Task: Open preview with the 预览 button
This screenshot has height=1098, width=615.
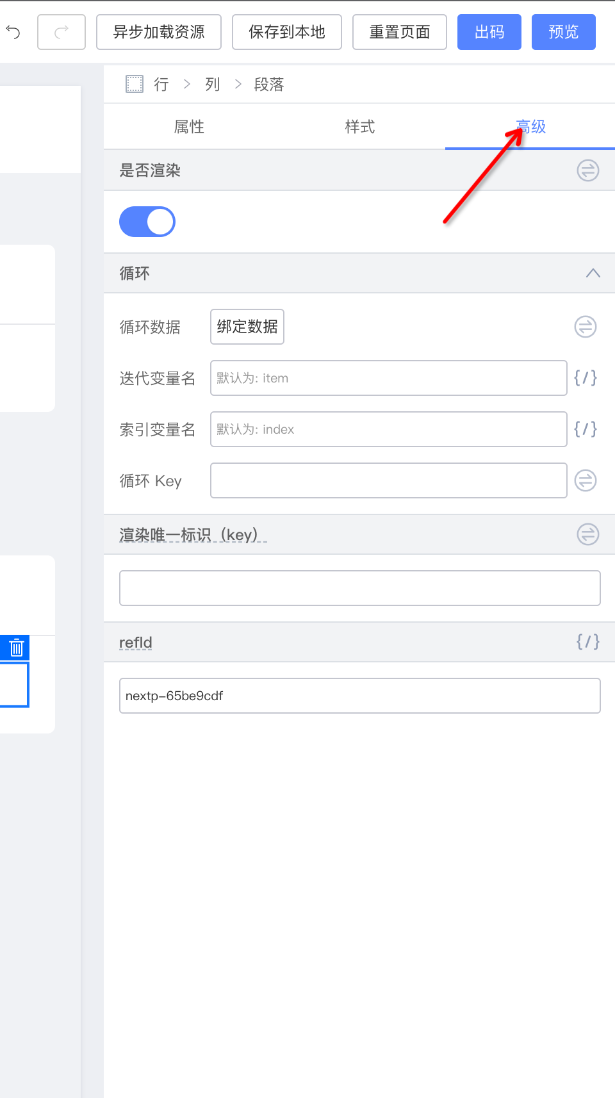Action: (x=563, y=32)
